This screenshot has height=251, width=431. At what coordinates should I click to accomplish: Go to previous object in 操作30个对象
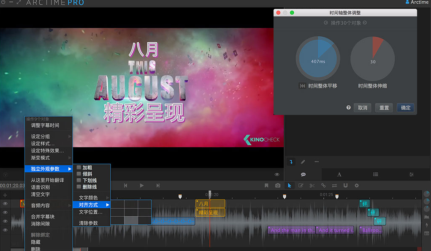pyautogui.click(x=326, y=22)
